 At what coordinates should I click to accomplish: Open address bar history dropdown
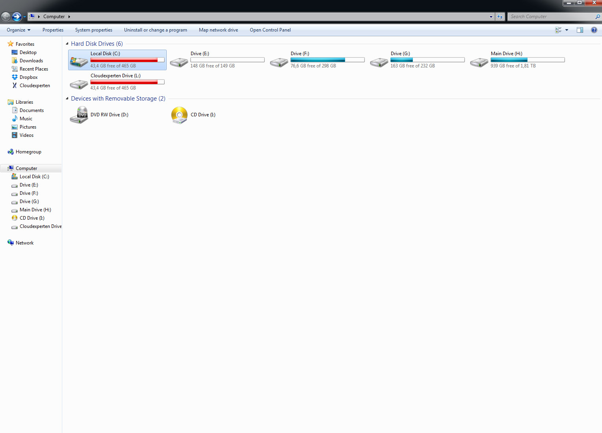point(491,17)
